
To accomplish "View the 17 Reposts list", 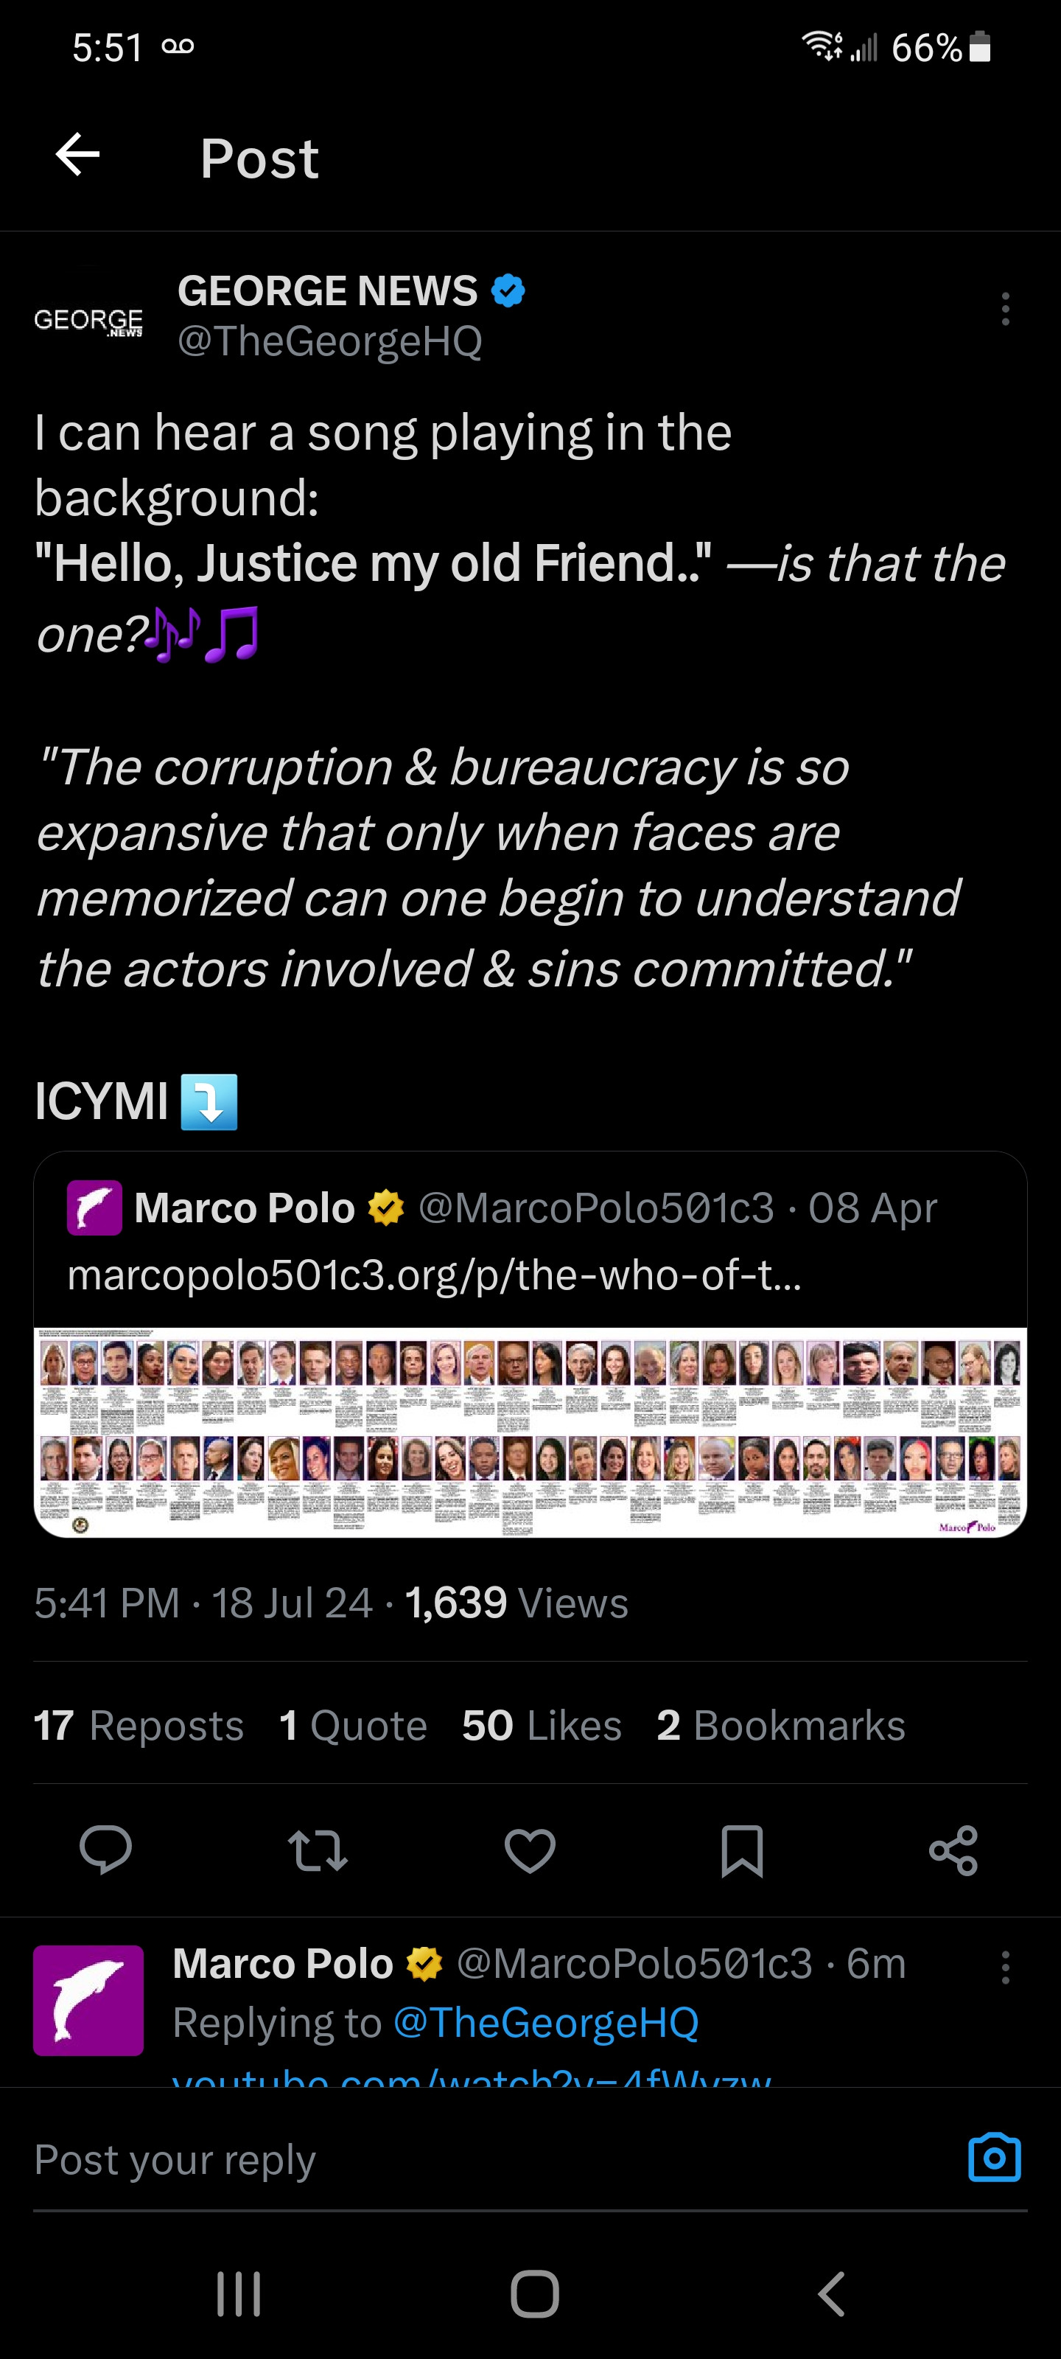I will pyautogui.click(x=139, y=1725).
